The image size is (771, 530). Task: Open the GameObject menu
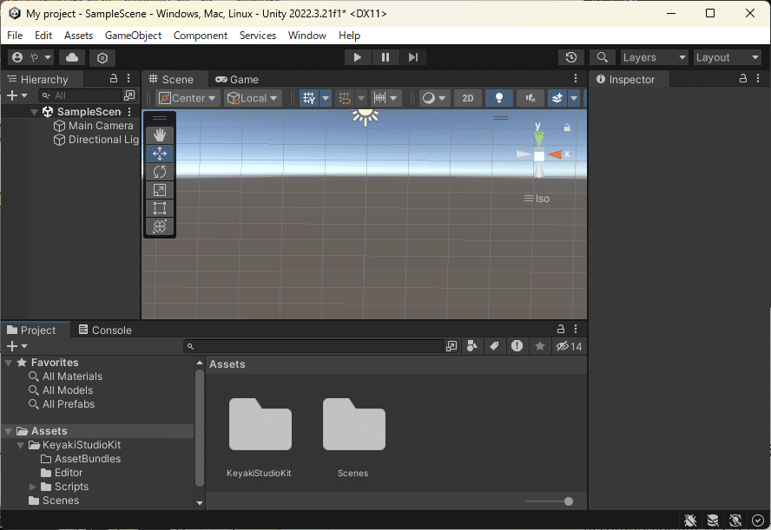pyautogui.click(x=133, y=36)
